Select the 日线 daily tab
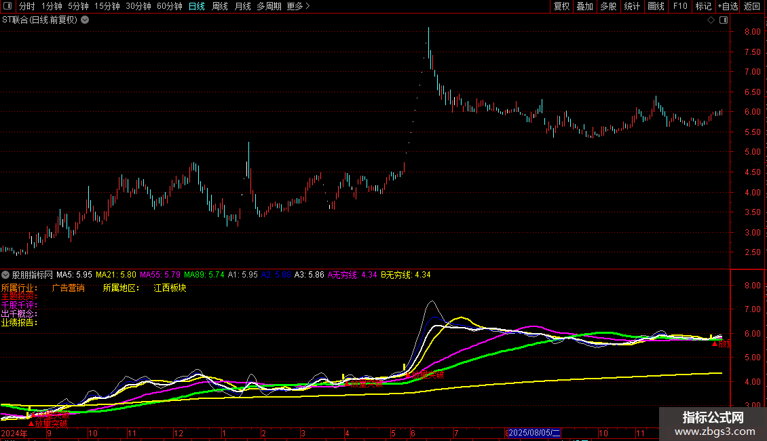 pyautogui.click(x=197, y=6)
